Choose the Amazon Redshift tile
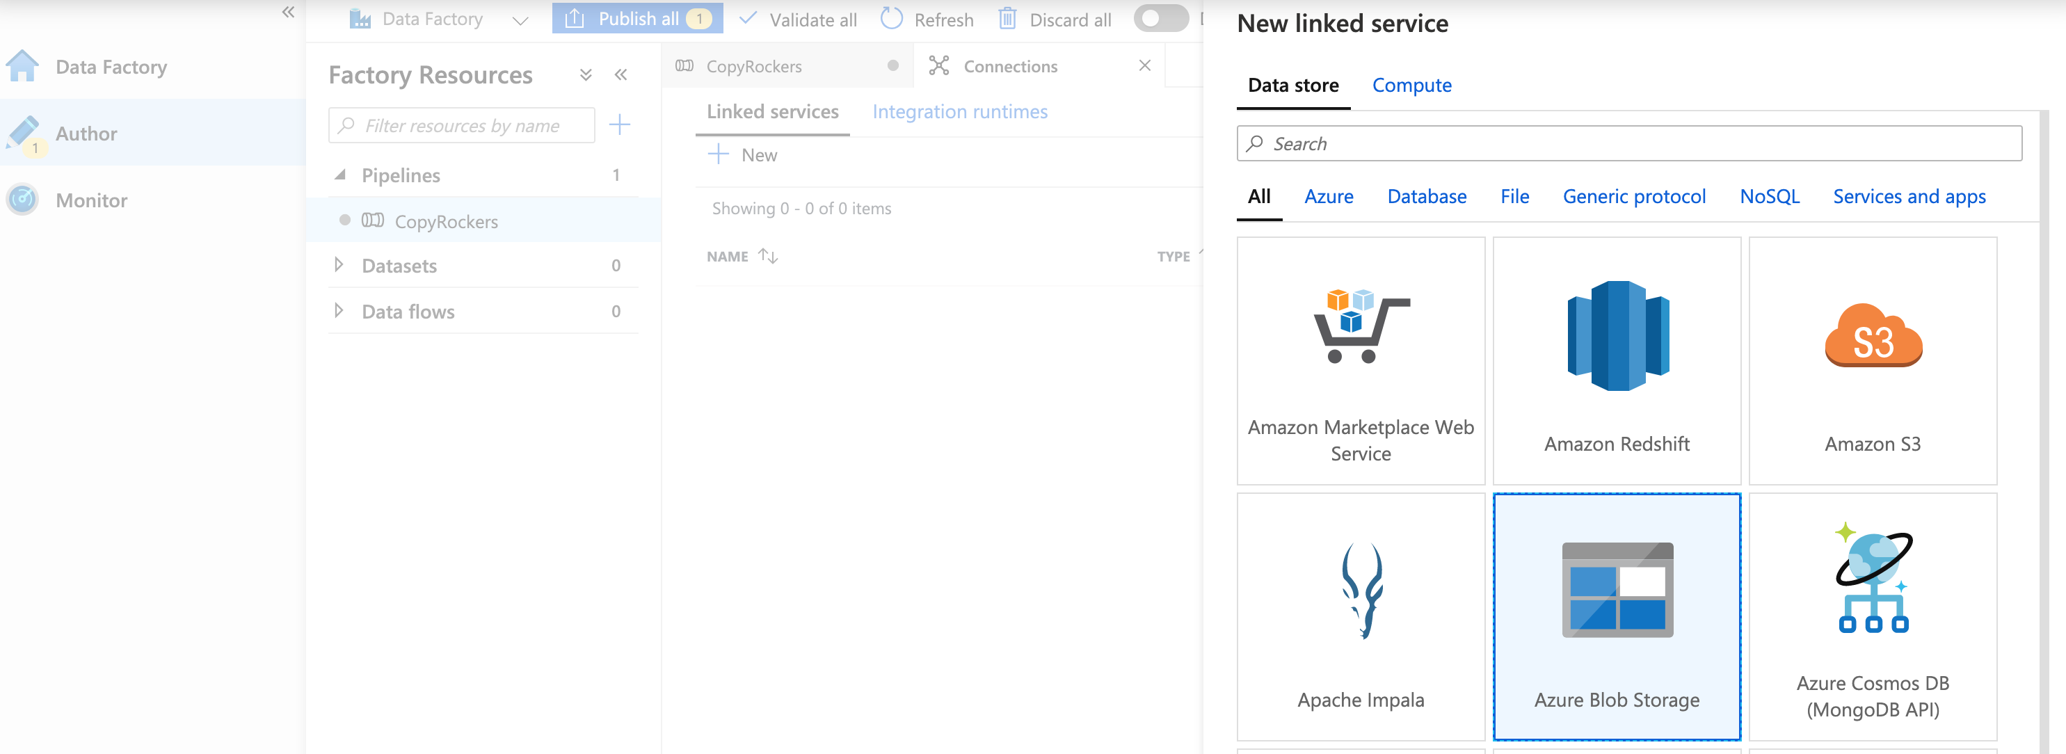2066x754 pixels. [1616, 360]
